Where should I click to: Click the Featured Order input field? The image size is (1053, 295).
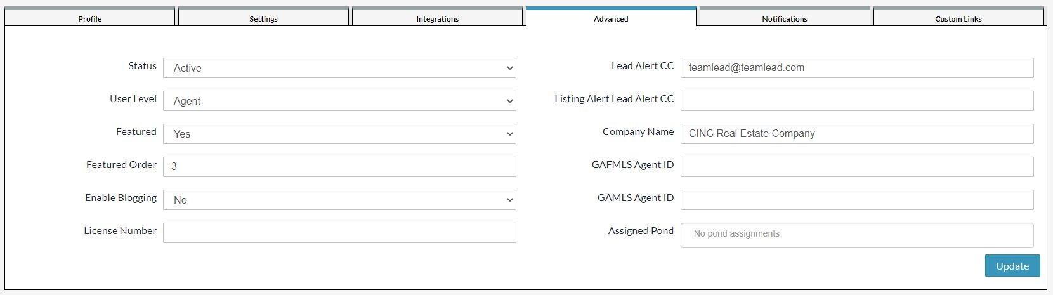click(339, 167)
